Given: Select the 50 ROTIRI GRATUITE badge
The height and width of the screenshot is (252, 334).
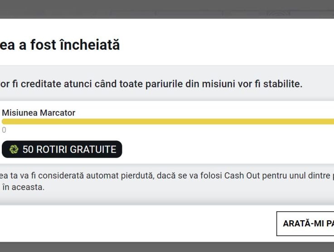Looking at the screenshot, I should pyautogui.click(x=62, y=149).
